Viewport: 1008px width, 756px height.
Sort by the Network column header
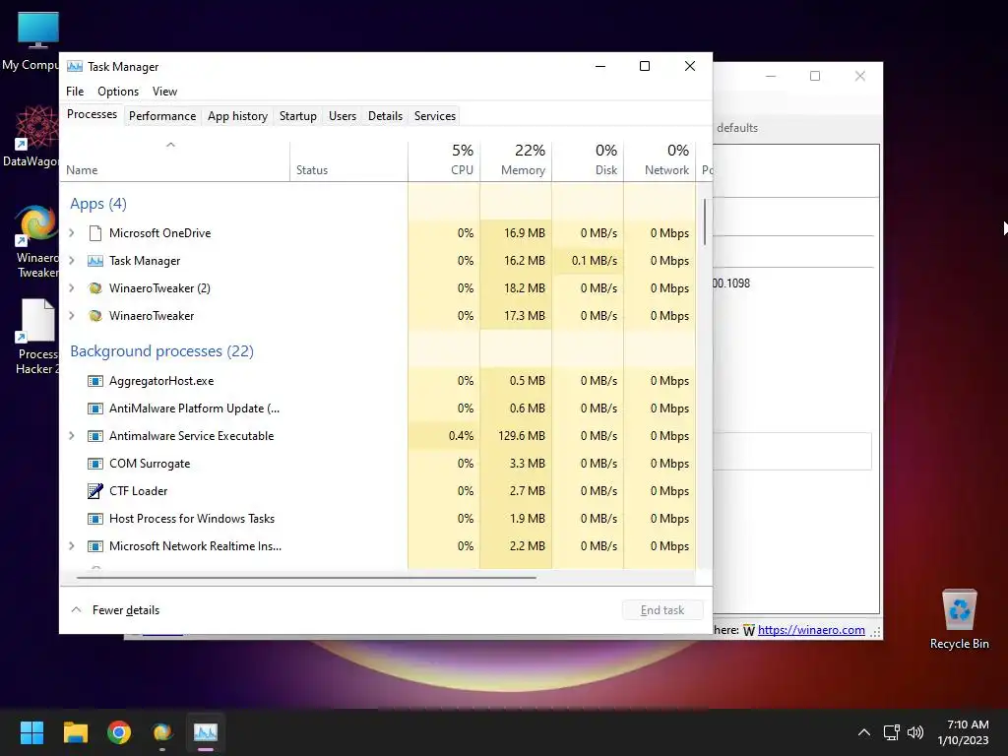tap(661, 161)
